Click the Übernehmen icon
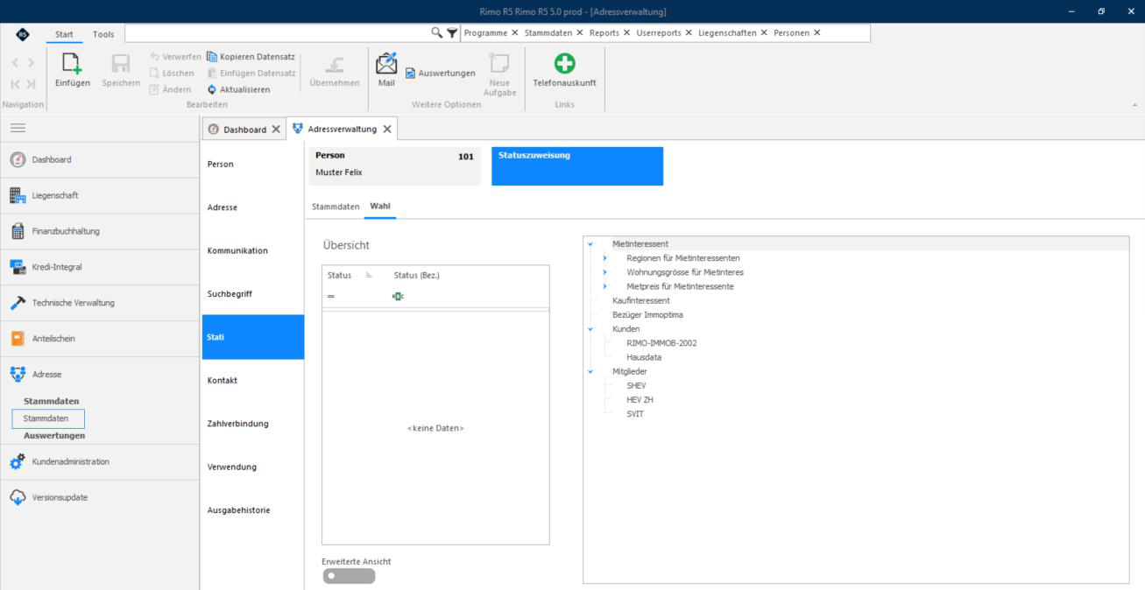 click(x=334, y=64)
